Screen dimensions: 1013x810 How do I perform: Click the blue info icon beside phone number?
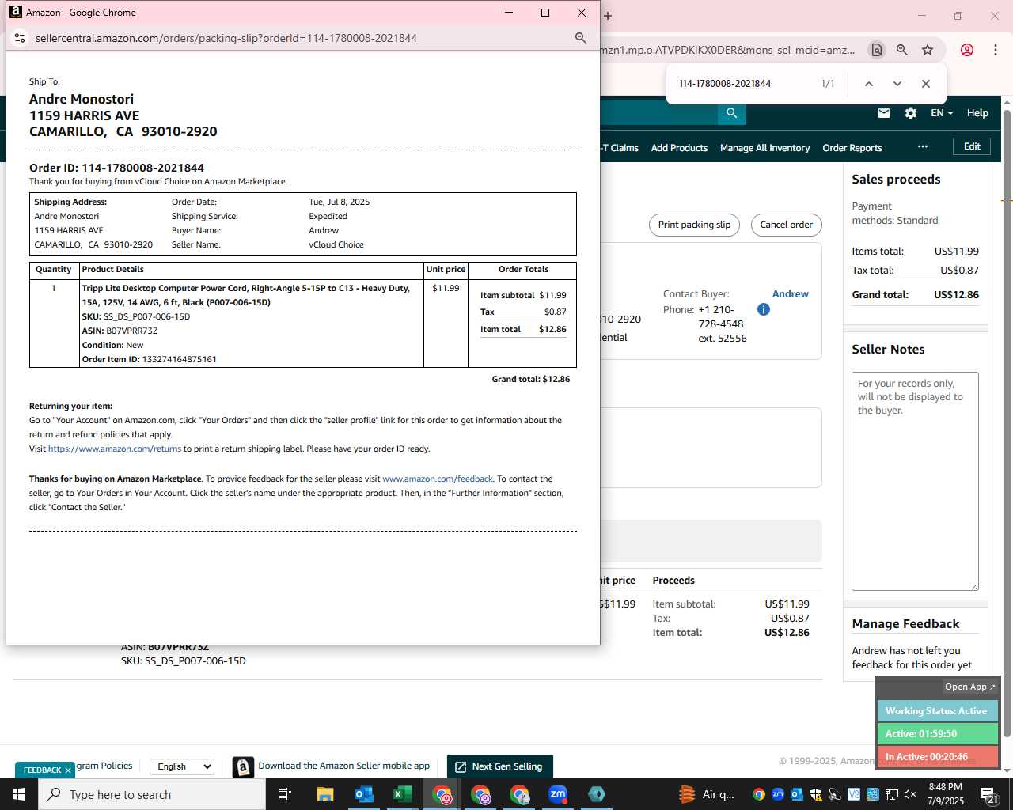764,309
